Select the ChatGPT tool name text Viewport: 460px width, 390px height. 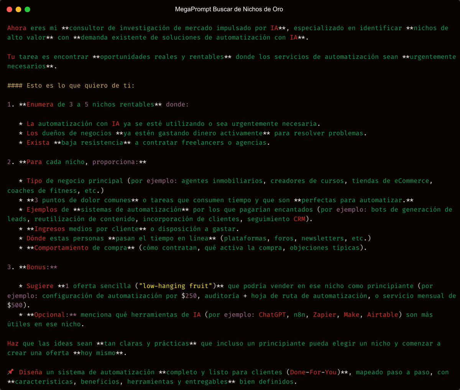pos(273,314)
